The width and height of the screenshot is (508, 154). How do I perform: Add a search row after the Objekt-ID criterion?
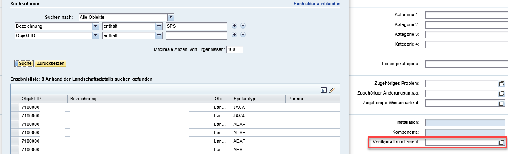tap(234, 35)
